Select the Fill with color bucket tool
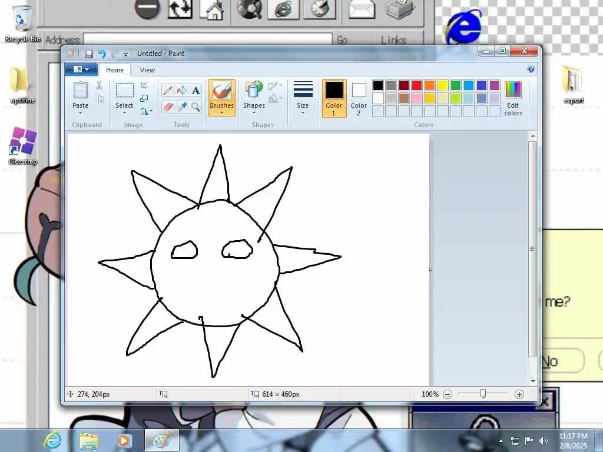The image size is (603, 452). coord(182,90)
